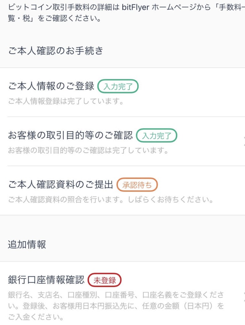Tap the 入力完了 badge beside お客様の取引目的等のご確認
The image size is (245, 325).
coord(157,136)
